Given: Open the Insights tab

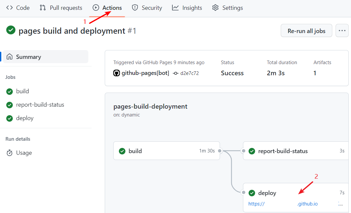Looking at the screenshot, I should tap(187, 8).
